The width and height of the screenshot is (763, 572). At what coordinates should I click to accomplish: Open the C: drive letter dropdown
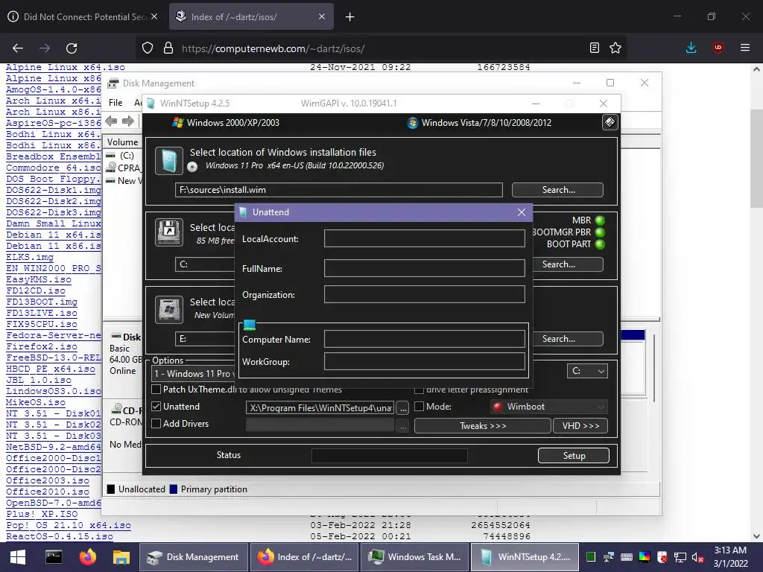click(x=587, y=371)
